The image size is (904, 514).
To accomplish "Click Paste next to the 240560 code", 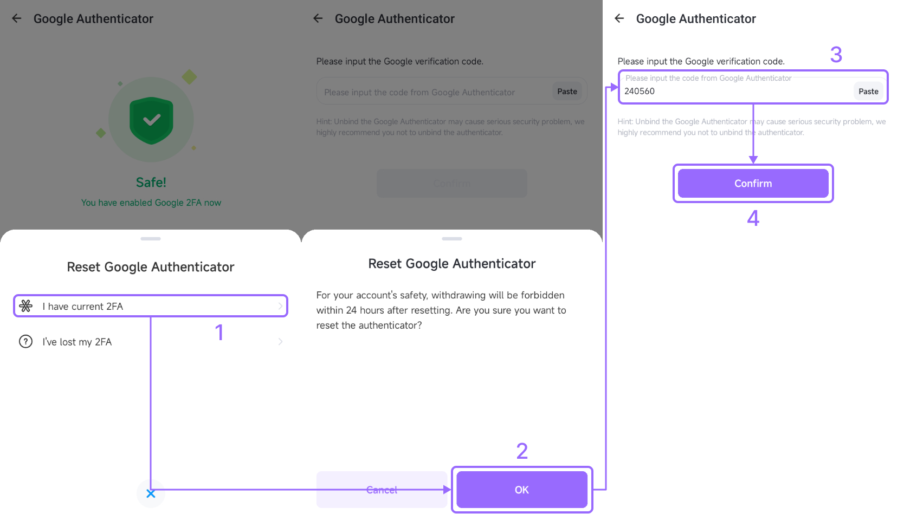I will [x=868, y=92].
